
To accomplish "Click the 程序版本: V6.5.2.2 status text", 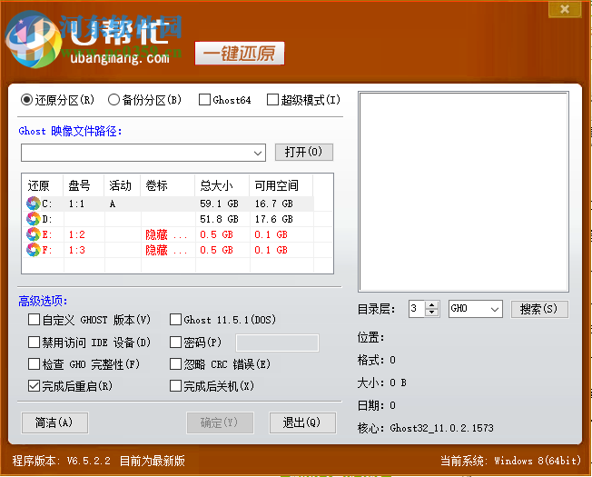I will point(62,461).
